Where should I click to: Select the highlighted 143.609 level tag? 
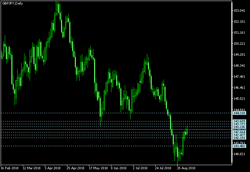click(239, 121)
